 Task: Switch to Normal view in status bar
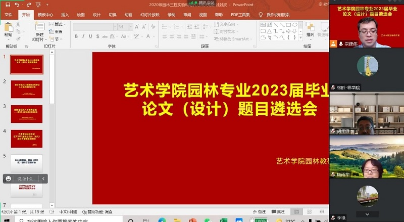click(297, 211)
